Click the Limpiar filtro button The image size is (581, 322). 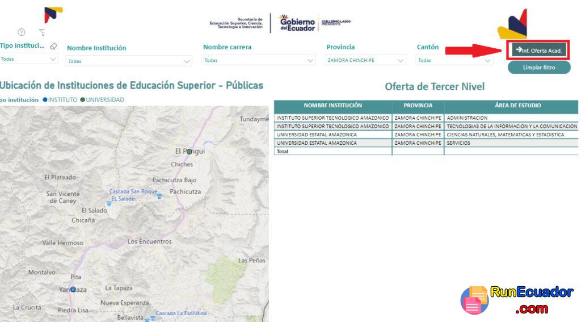click(539, 68)
